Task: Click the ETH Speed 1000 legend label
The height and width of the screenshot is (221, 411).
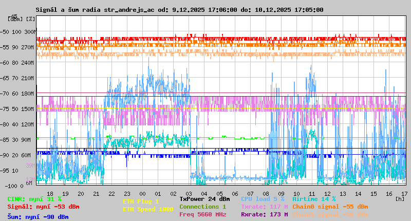Action: (x=148, y=209)
